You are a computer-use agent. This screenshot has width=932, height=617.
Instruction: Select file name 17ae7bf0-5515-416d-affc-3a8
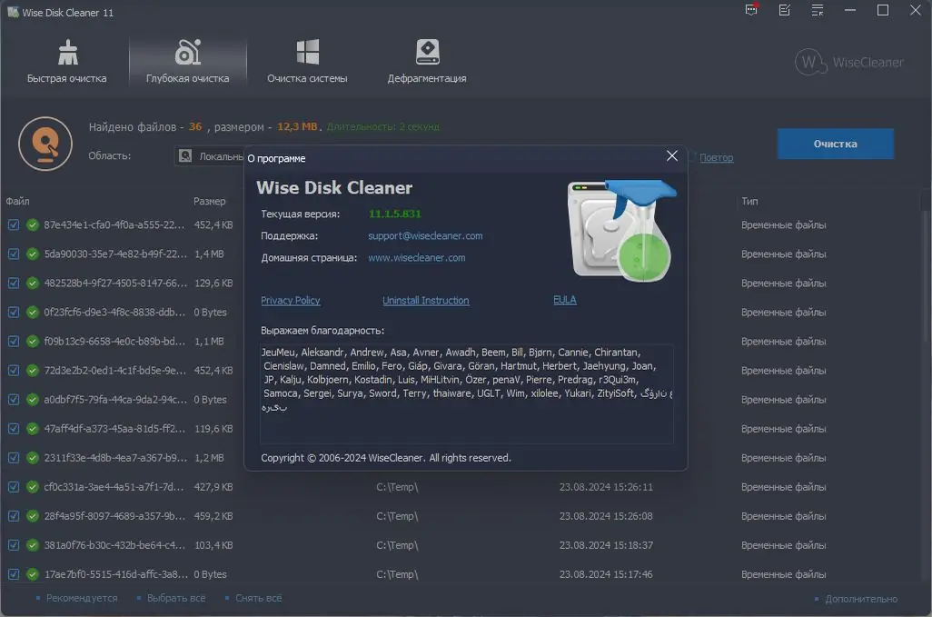116,574
